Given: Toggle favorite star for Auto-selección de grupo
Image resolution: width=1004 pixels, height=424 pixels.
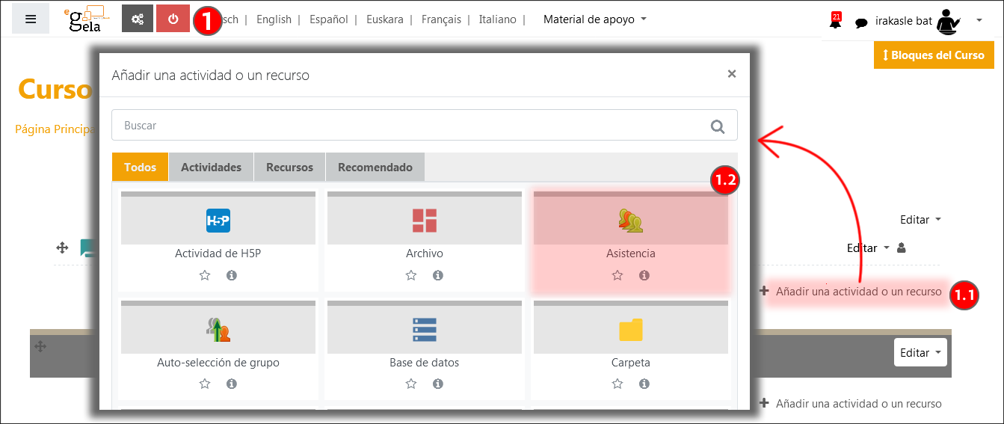Looking at the screenshot, I should click(204, 384).
